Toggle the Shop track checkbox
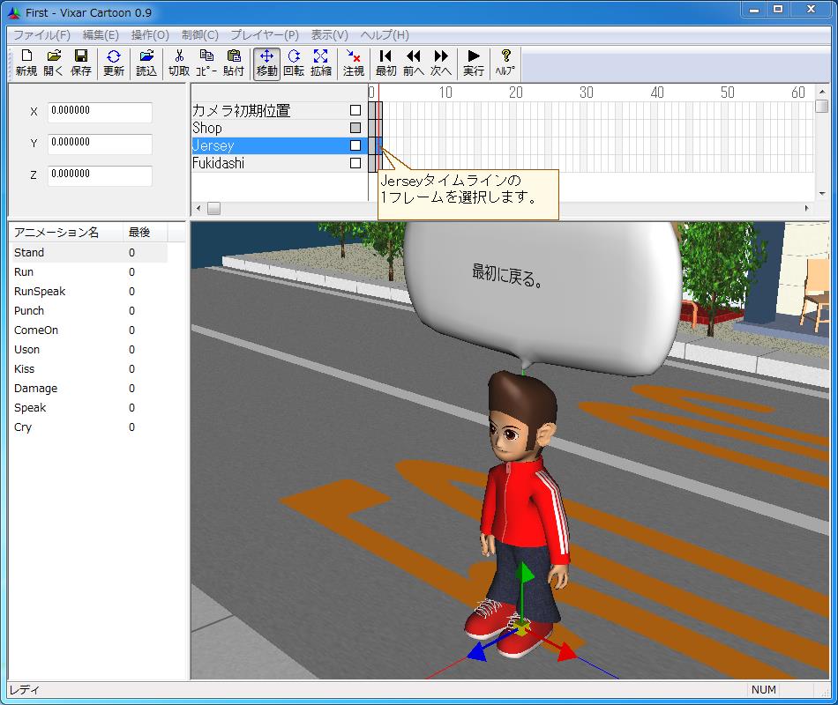The height and width of the screenshot is (705, 838). [x=355, y=128]
